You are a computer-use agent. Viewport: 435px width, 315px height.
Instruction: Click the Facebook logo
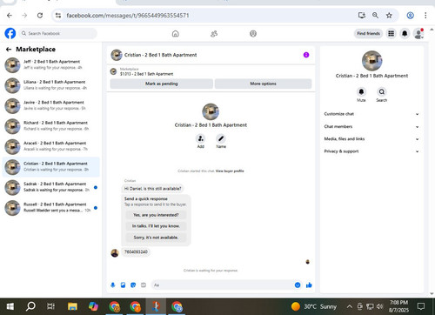(x=10, y=33)
